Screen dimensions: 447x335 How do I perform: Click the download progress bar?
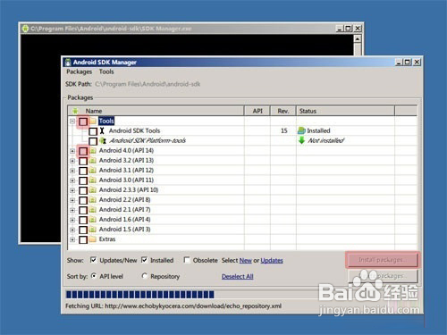[x=190, y=295]
